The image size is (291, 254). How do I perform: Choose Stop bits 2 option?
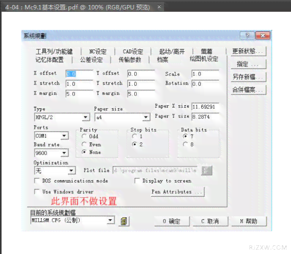point(134,144)
